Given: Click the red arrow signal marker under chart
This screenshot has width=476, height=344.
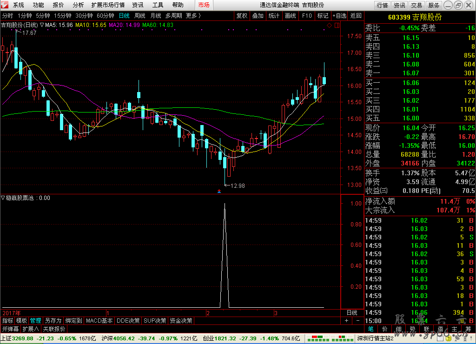Looking at the screenshot, I should (219, 191).
